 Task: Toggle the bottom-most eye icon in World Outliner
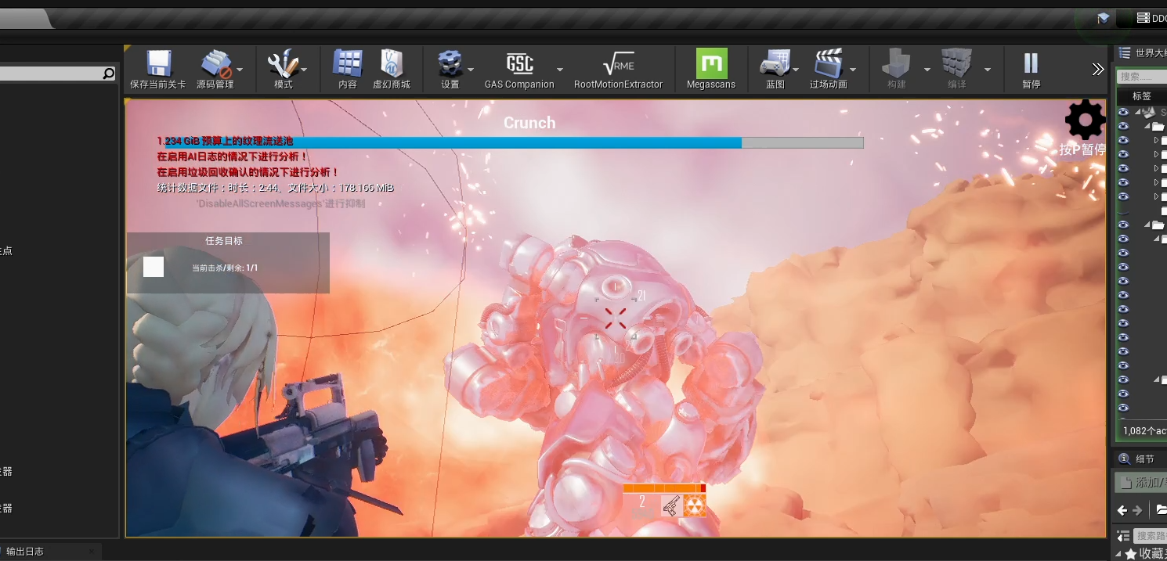[1123, 408]
